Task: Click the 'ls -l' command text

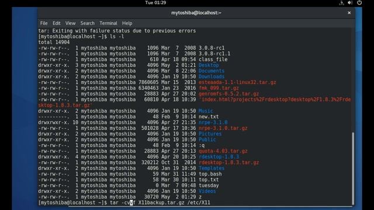Action: point(117,36)
